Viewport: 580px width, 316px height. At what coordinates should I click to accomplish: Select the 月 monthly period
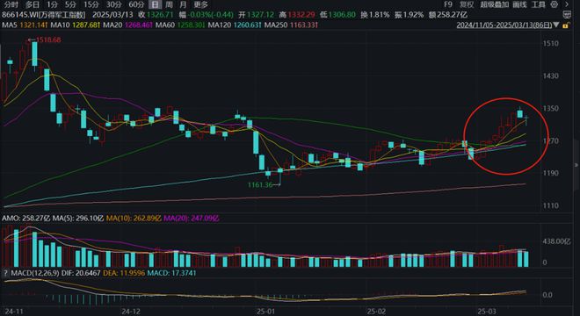183,4
